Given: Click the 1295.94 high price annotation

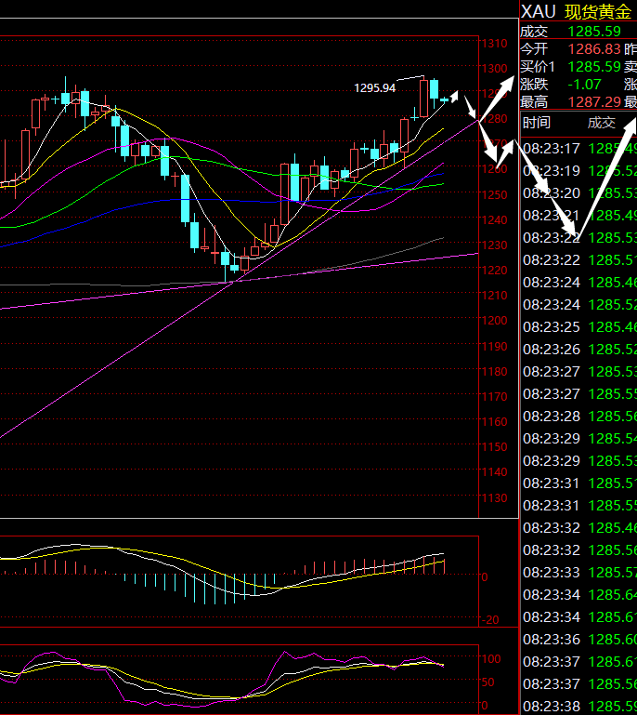Looking at the screenshot, I should 374,88.
